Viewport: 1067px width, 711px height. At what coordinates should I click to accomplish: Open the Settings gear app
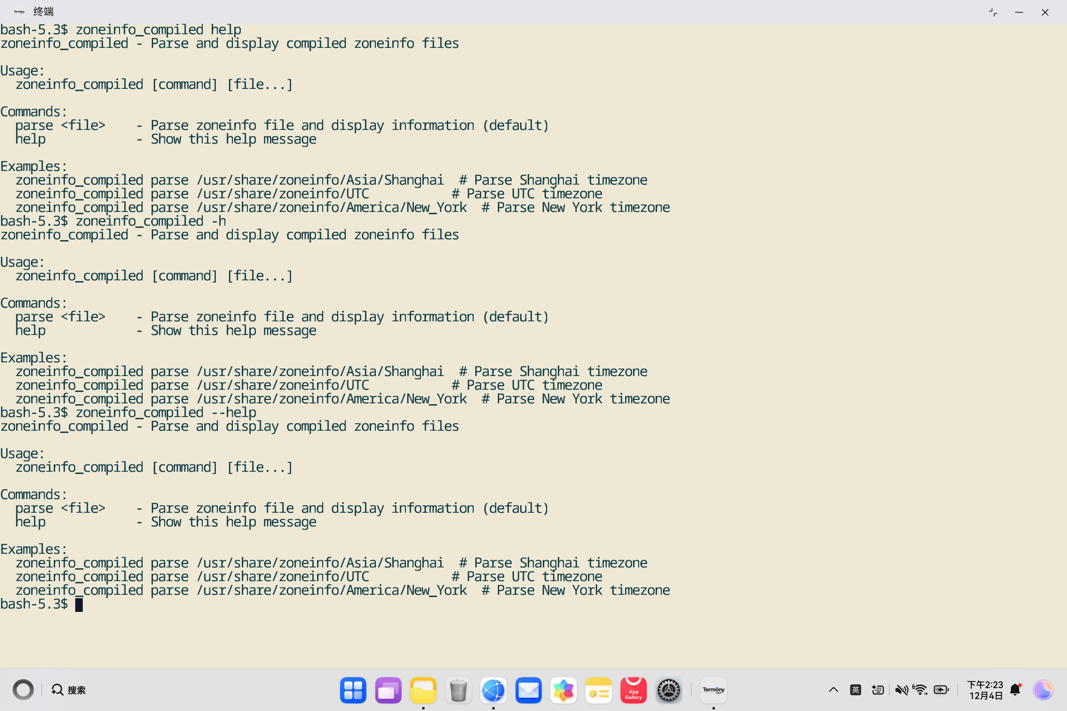point(669,690)
